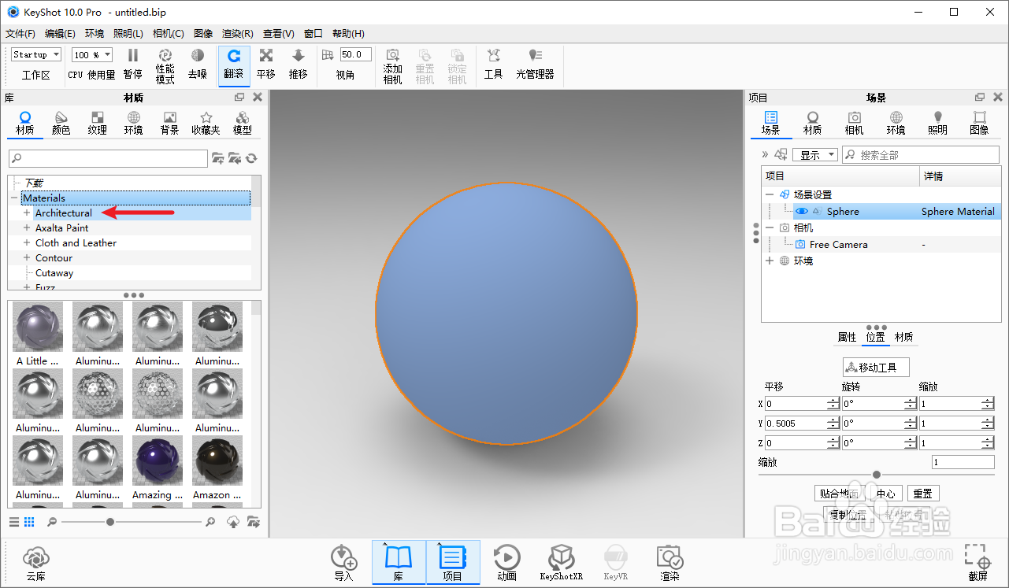
Task: Click the material library search field
Action: coord(108,159)
